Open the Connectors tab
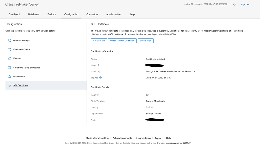This screenshot has width=260, height=146. point(92,14)
